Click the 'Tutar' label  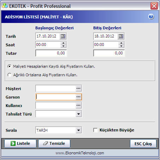[11, 53]
